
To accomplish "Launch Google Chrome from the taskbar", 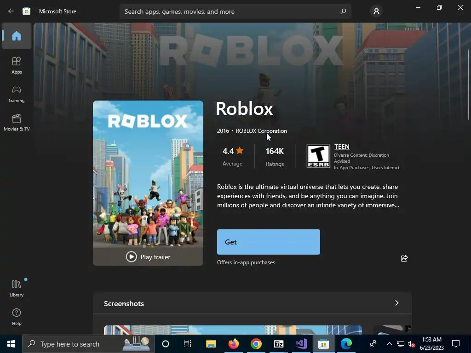I will 256,344.
